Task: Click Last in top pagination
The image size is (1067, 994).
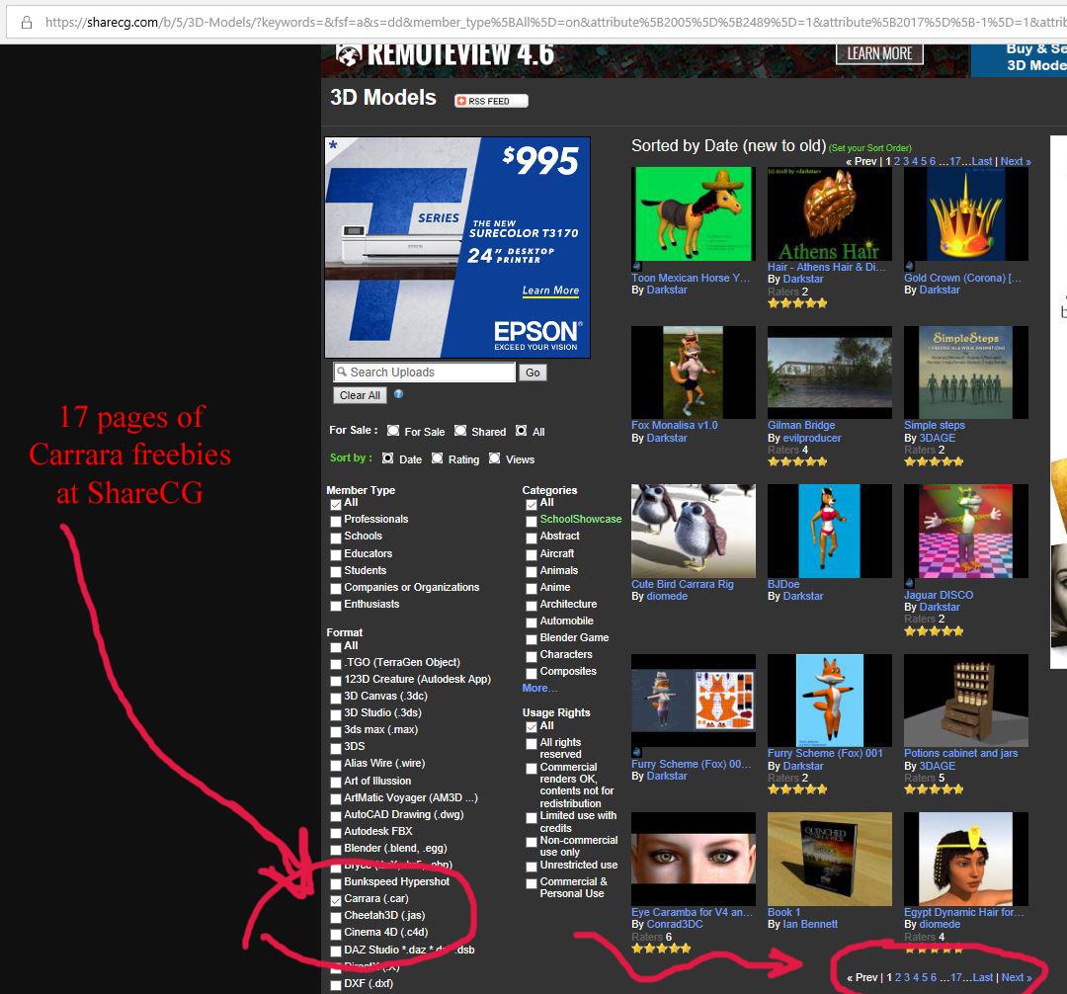Action: tap(981, 161)
